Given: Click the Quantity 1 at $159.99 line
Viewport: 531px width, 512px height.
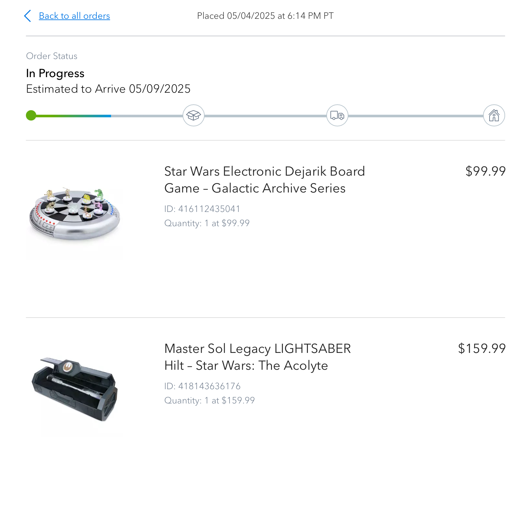Looking at the screenshot, I should click(209, 401).
